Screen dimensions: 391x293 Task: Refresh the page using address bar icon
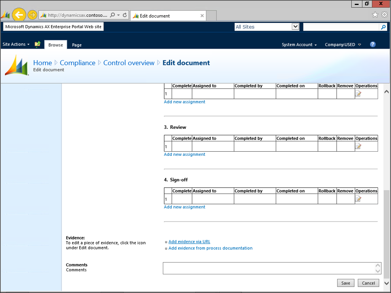coord(125,15)
